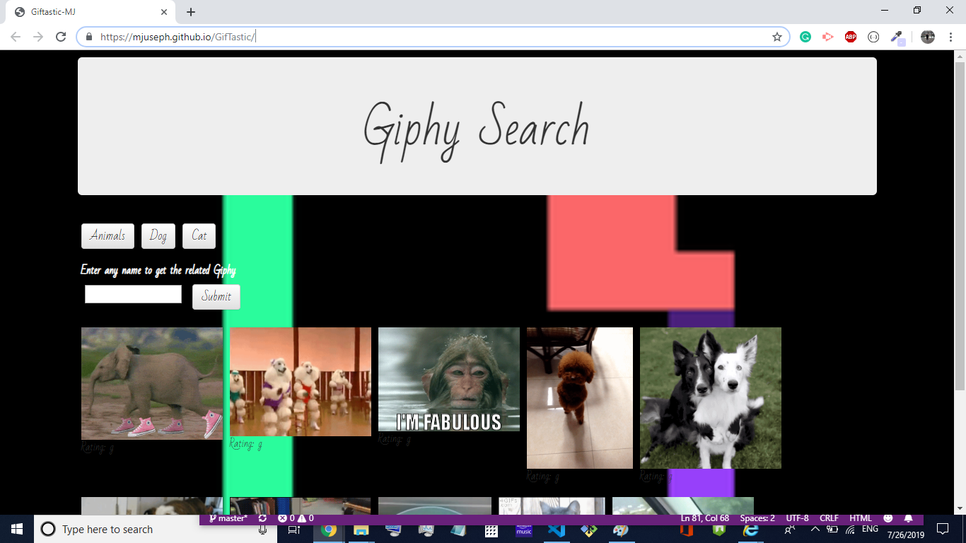Open a new browser tab
The image size is (966, 543).
click(x=191, y=12)
